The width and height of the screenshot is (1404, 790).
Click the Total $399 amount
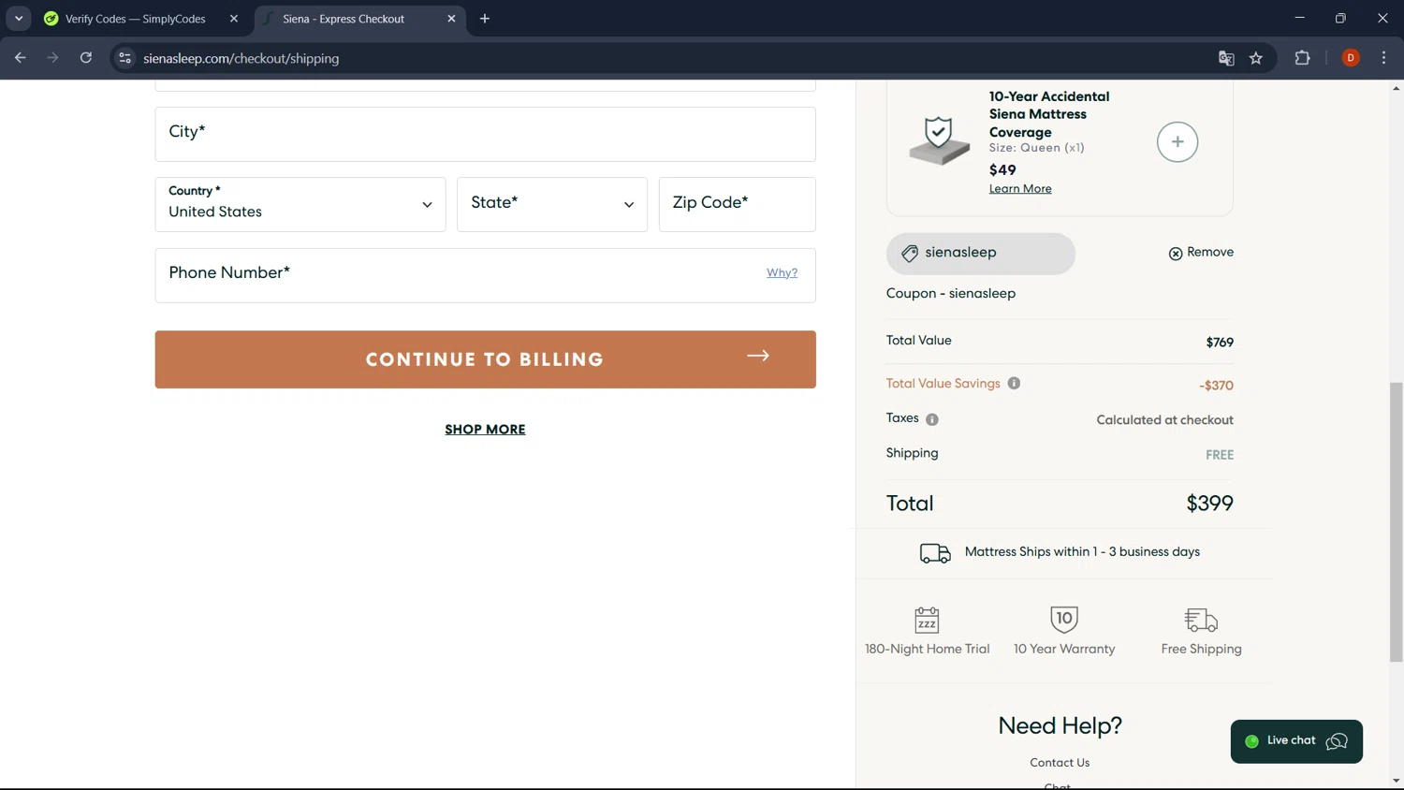(1209, 504)
